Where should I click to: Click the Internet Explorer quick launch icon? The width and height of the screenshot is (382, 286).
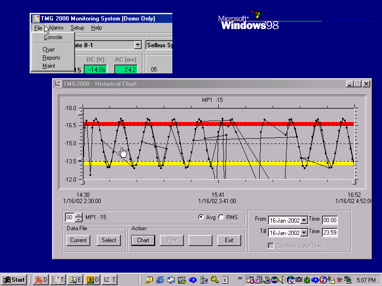(160, 280)
